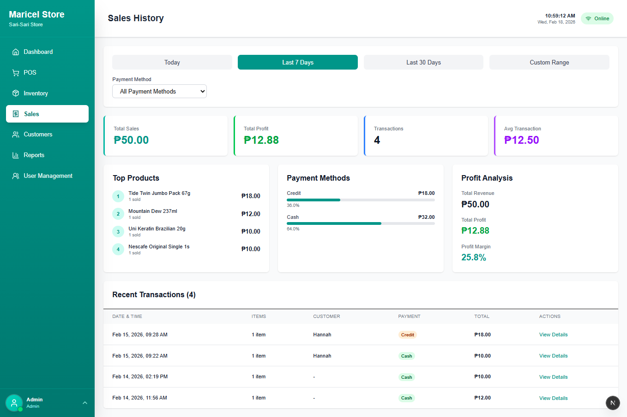Click the Reports bar chart icon
This screenshot has height=417, width=627.
coord(16,155)
